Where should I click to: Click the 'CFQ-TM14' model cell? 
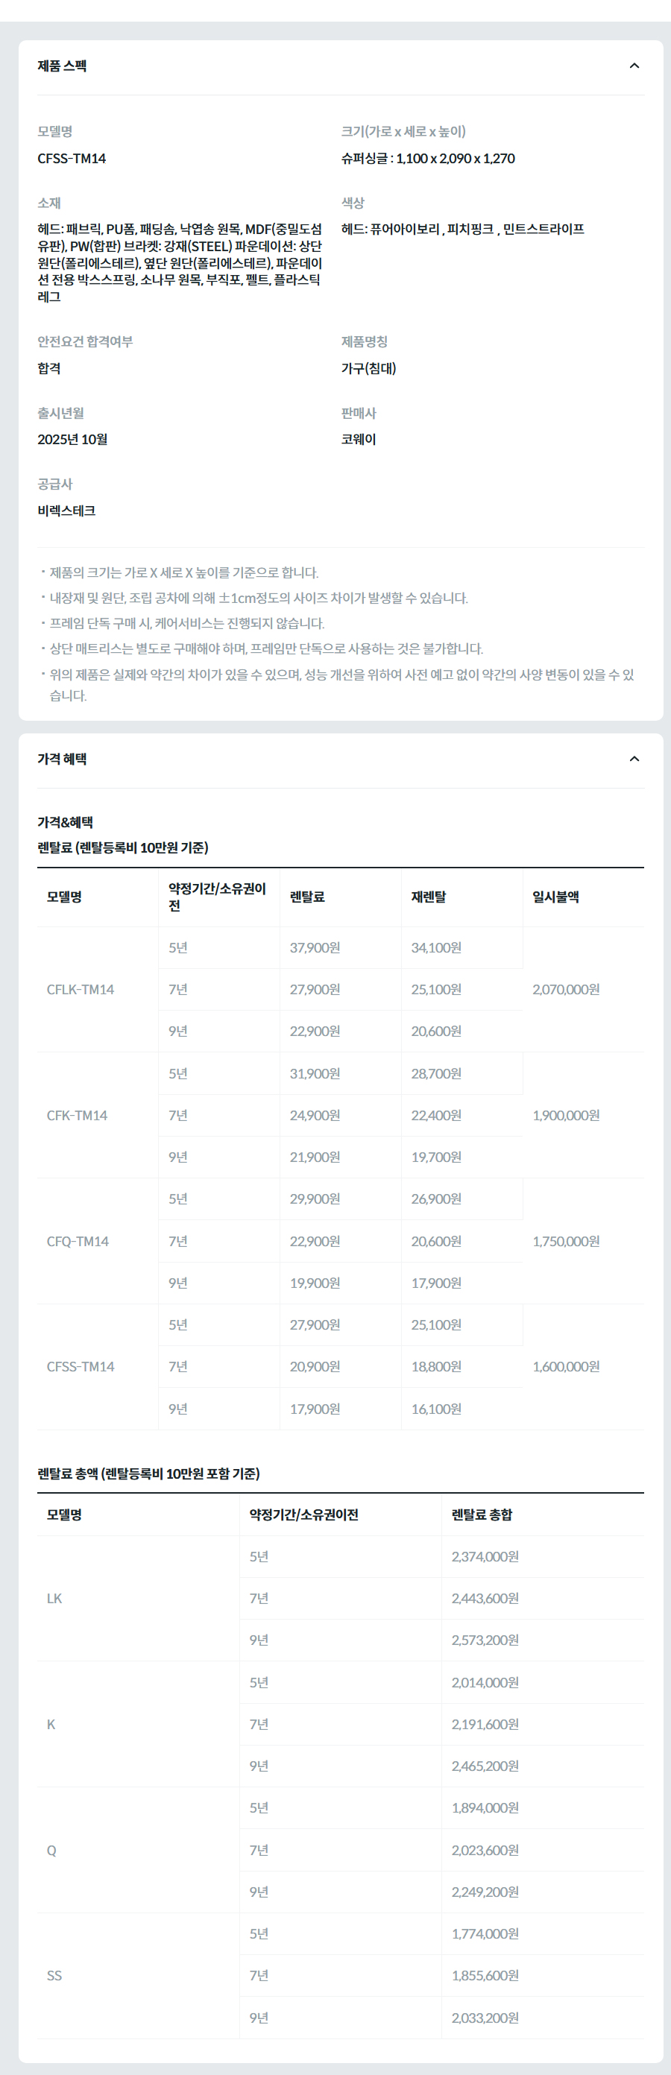coord(78,1241)
